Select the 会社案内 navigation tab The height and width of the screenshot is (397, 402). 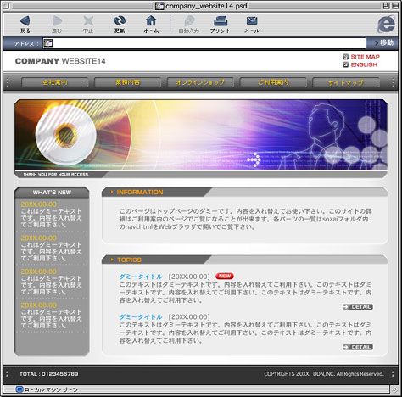[x=55, y=82]
